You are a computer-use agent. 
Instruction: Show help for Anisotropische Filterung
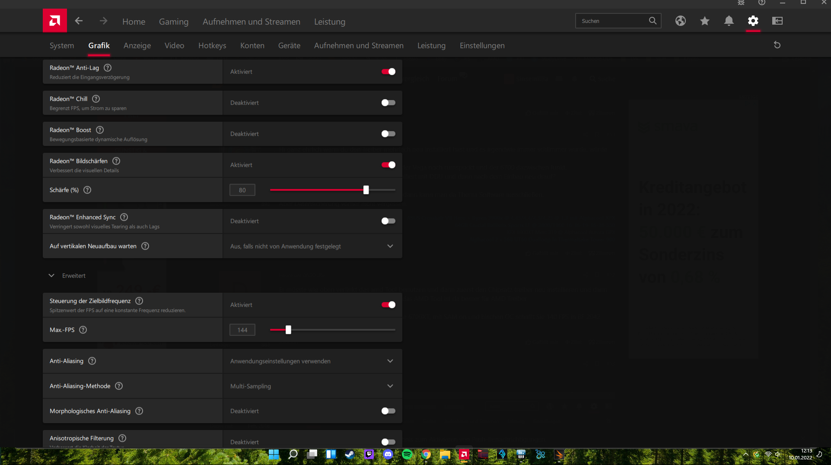click(122, 438)
